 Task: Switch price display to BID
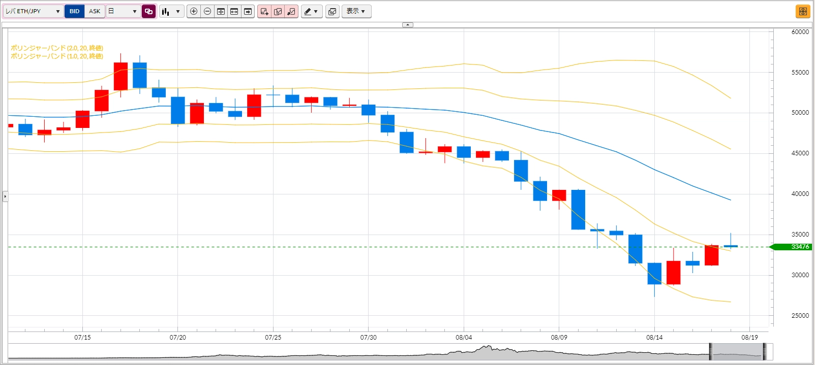(75, 11)
